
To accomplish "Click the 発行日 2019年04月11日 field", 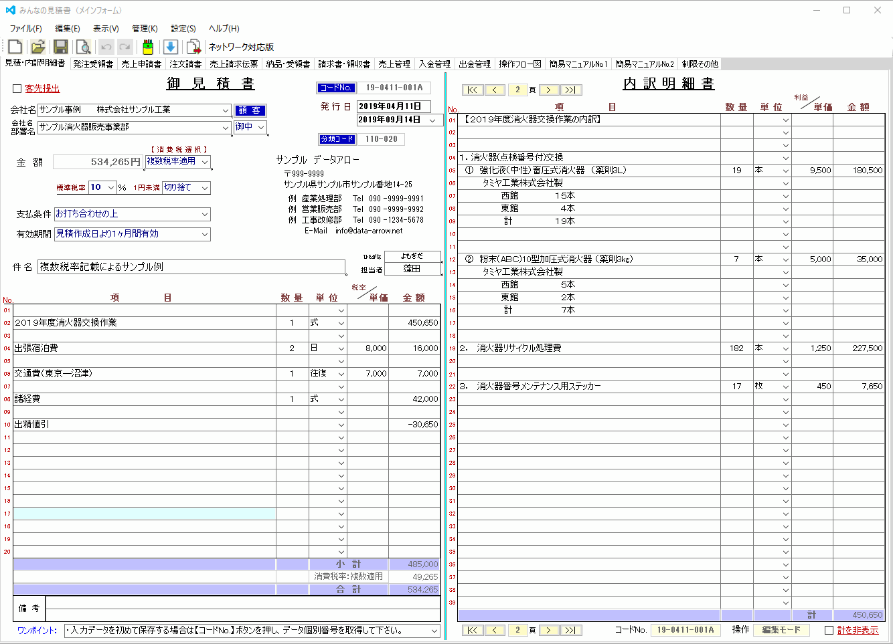I will tap(394, 106).
